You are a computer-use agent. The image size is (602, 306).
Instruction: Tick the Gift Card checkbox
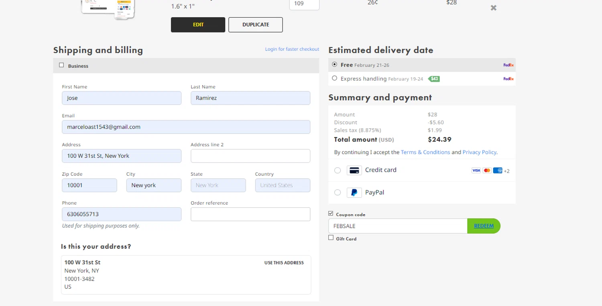[331, 238]
